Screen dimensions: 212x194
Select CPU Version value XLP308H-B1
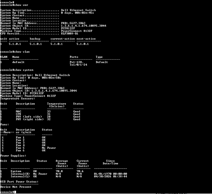click(69, 34)
